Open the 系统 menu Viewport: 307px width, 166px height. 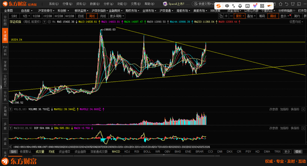[x=54, y=4]
